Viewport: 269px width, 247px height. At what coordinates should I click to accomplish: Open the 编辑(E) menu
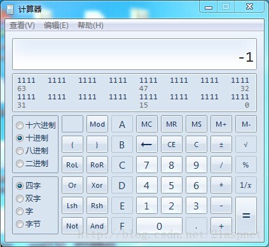pos(56,25)
